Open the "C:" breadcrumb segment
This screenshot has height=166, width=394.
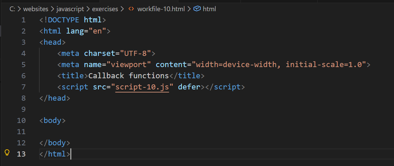point(12,9)
